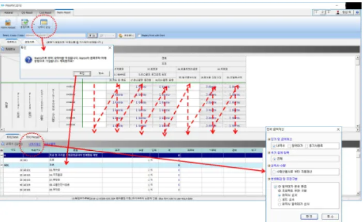Enable the auto-calculate checkbox in the third dialog section
Screen dimensions: 363x222
click(275, 171)
